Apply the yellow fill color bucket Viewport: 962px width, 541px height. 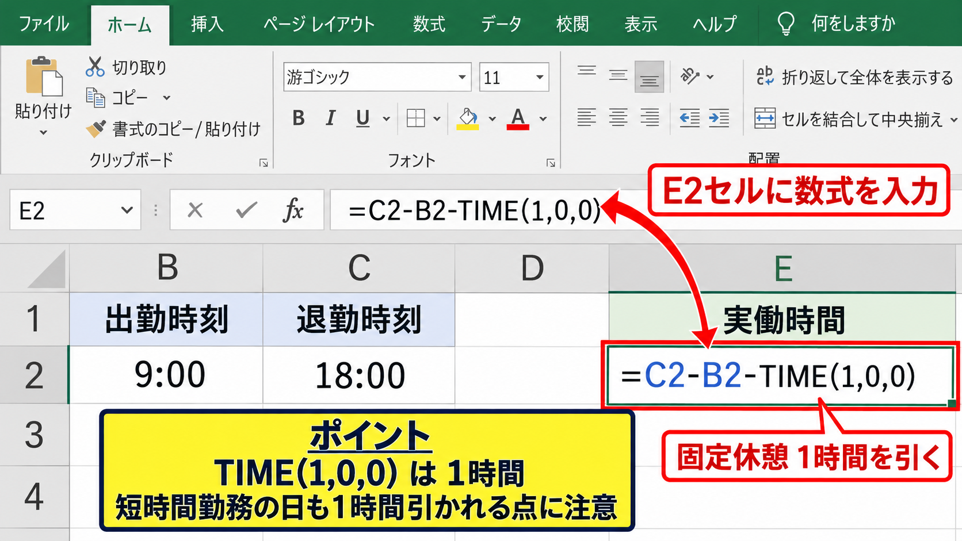[468, 119]
